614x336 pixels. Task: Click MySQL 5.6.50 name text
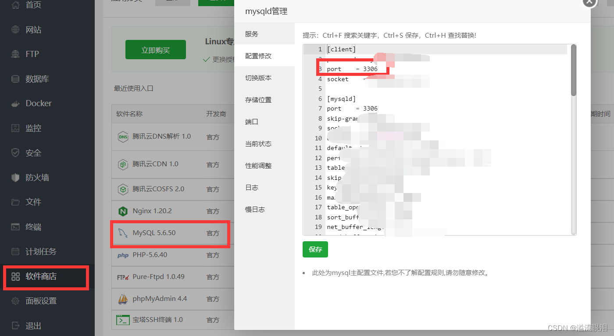pos(154,233)
